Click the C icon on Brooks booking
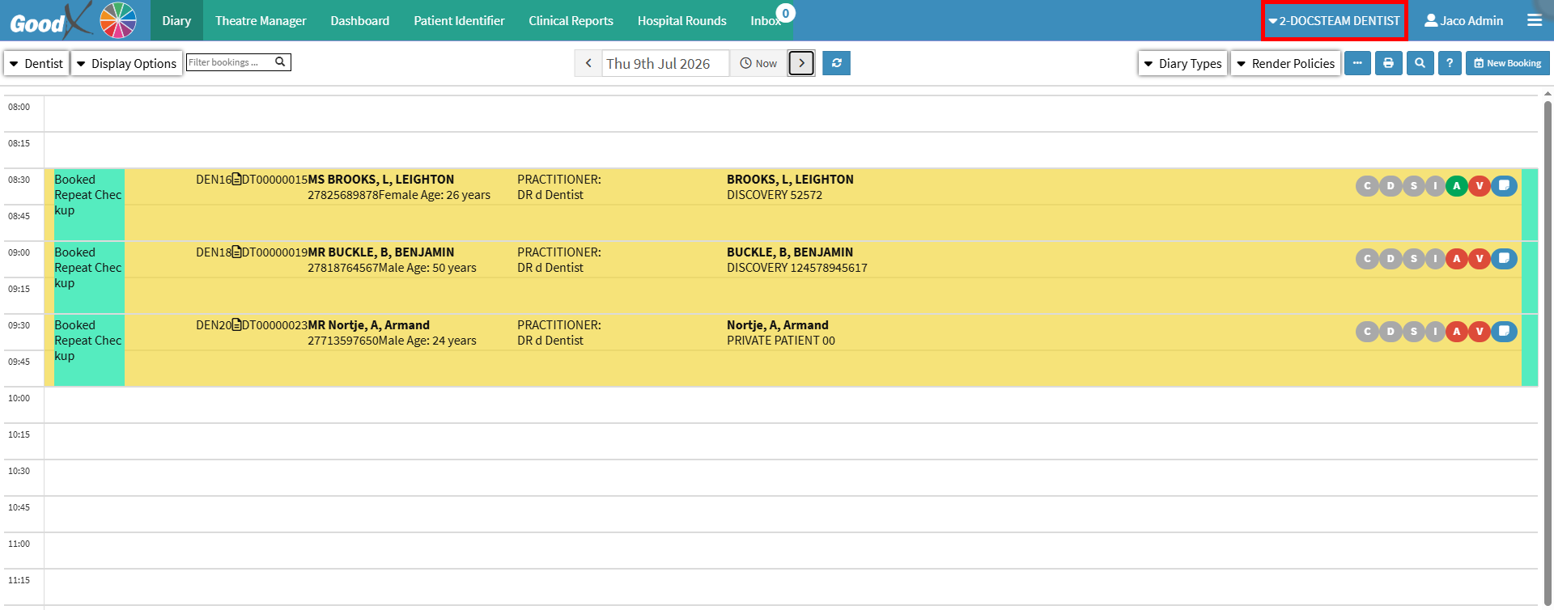Screen dimensions: 1554x610 click(1367, 186)
